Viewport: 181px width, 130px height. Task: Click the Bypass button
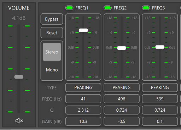pos(52,19)
